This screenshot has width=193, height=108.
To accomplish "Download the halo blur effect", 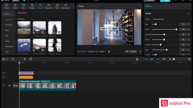I will pyautogui.click(x=28, y=32).
